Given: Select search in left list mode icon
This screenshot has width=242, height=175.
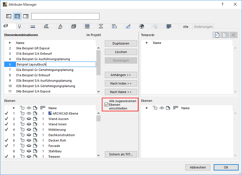Looking at the screenshot, I should [x=9, y=16].
